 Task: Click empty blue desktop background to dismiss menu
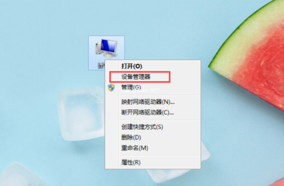(x=45, y=45)
